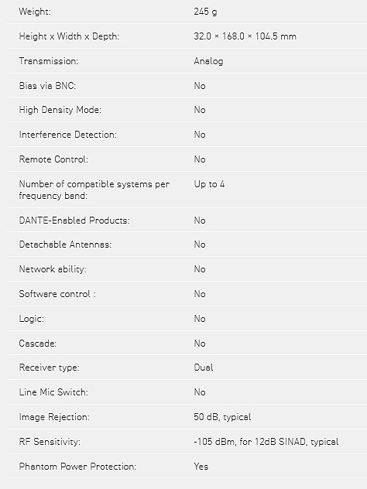Click the Remote Control label
367x489 pixels.
point(53,159)
